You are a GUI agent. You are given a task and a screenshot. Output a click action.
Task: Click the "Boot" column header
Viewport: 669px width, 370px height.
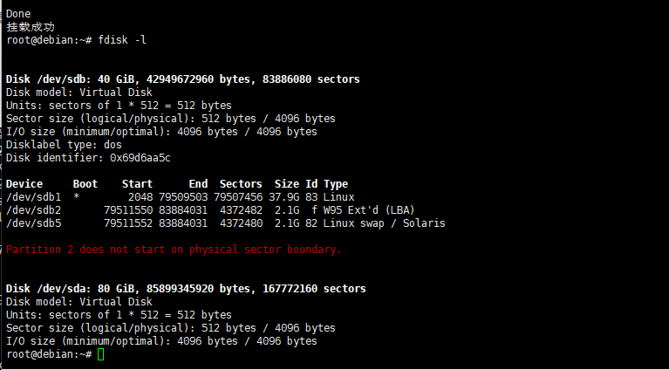[x=85, y=184]
